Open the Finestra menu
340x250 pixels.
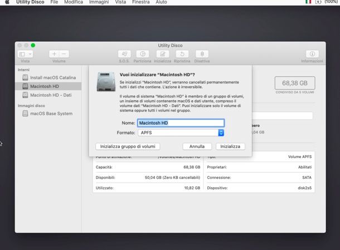140,2
